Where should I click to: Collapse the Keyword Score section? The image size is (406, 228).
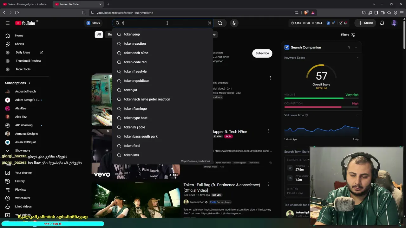click(357, 58)
